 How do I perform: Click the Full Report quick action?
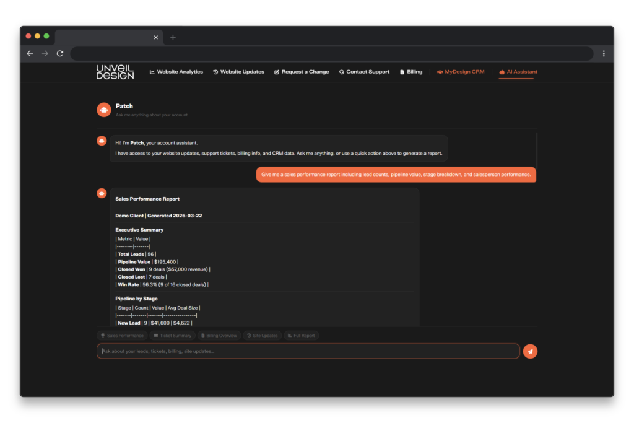coord(302,336)
